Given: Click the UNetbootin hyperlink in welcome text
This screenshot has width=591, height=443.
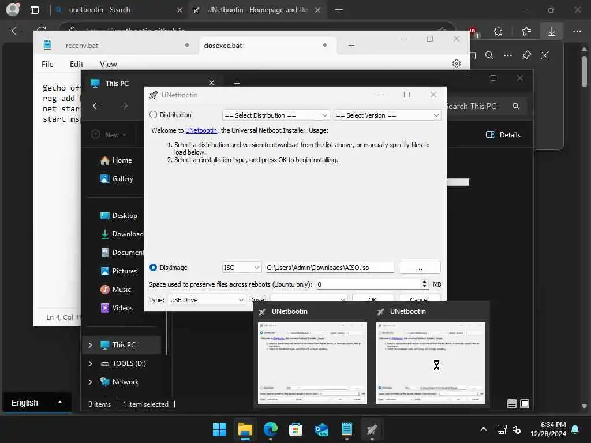Looking at the screenshot, I should [x=201, y=130].
